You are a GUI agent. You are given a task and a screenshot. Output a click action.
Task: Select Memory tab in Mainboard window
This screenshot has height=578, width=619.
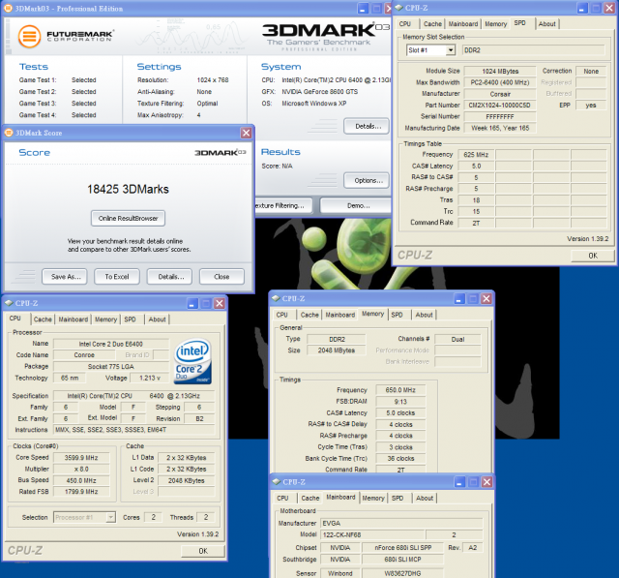[373, 499]
